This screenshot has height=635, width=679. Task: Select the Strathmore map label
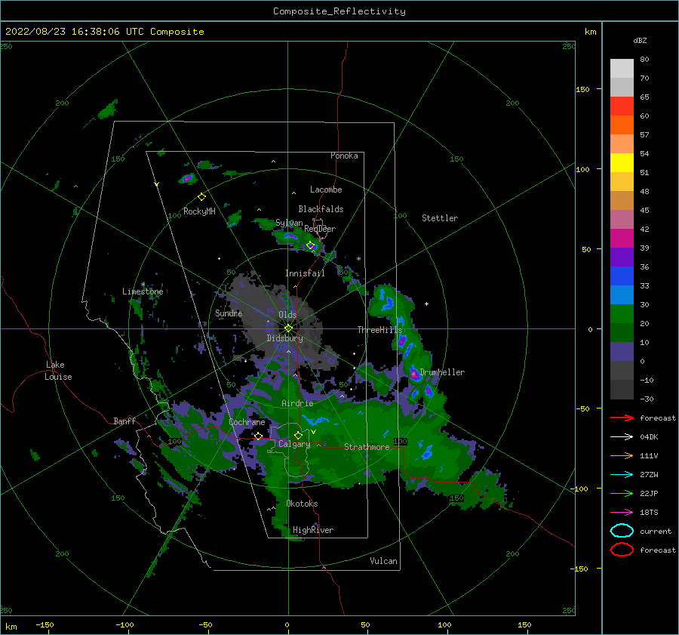point(367,447)
